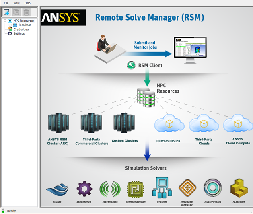Click the Duplicate resource toolbar icon
The width and height of the screenshot is (253, 214).
pyautogui.click(x=16, y=12)
